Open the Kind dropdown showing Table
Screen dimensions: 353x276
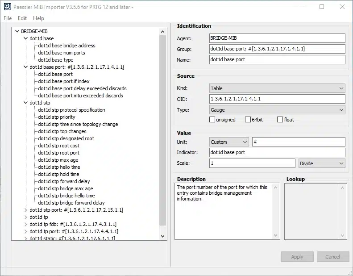277,88
